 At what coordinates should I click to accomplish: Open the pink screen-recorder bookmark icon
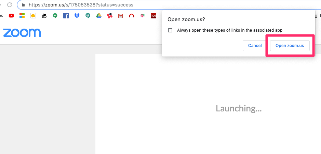[143, 16]
